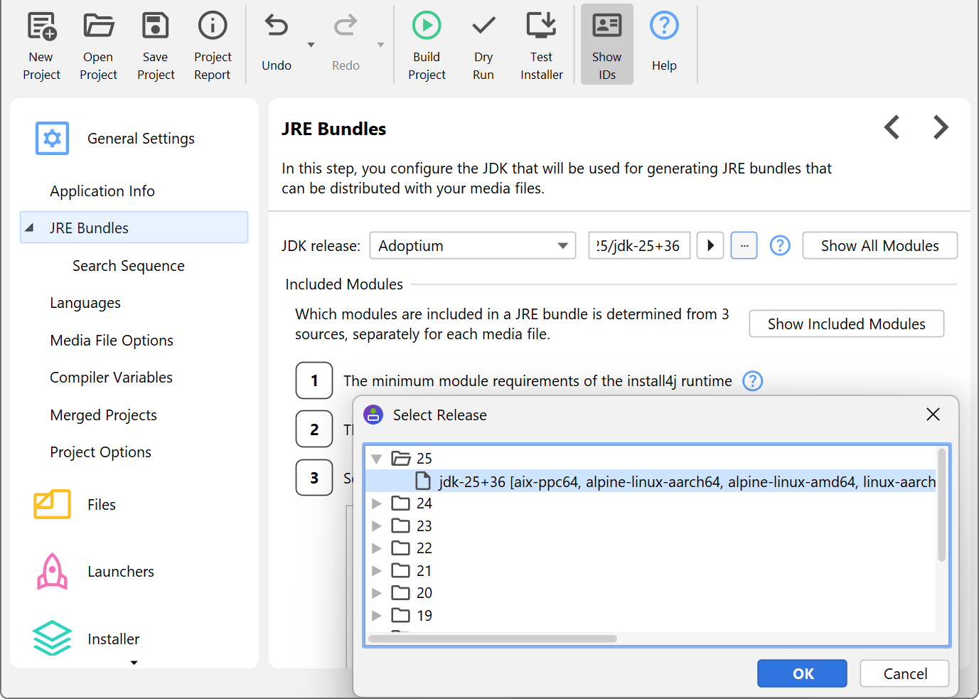The image size is (979, 699).
Task: Open the Project Report
Action: click(x=212, y=26)
